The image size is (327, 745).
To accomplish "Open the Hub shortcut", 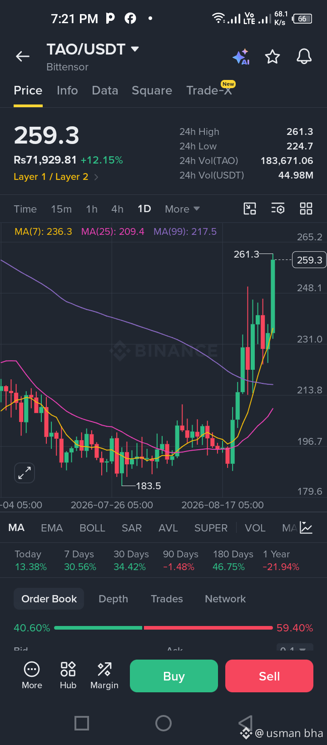I will click(68, 675).
